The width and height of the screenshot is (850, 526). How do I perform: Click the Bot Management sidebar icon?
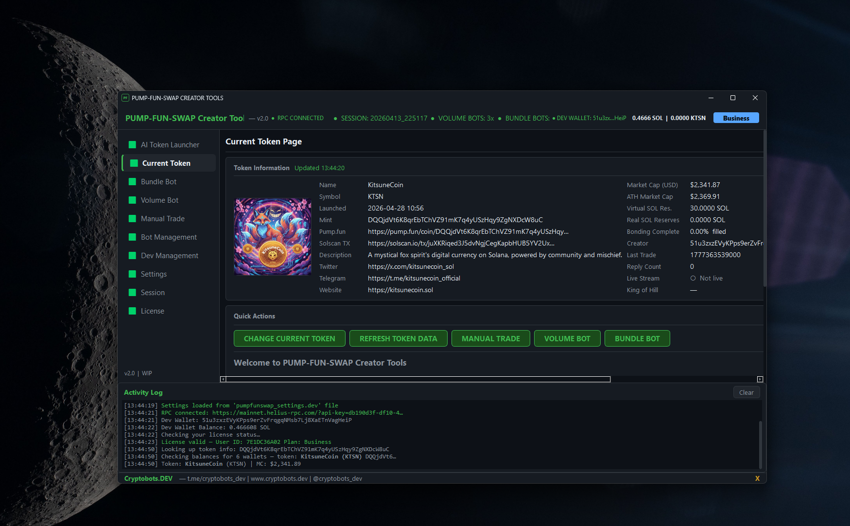132,237
